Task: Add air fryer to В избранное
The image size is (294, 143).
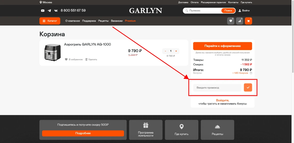Action: [x=74, y=60]
